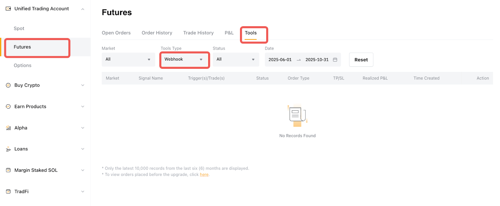The width and height of the screenshot is (500, 206).
Task: Click the TradFi sidebar icon
Action: [x=8, y=192]
